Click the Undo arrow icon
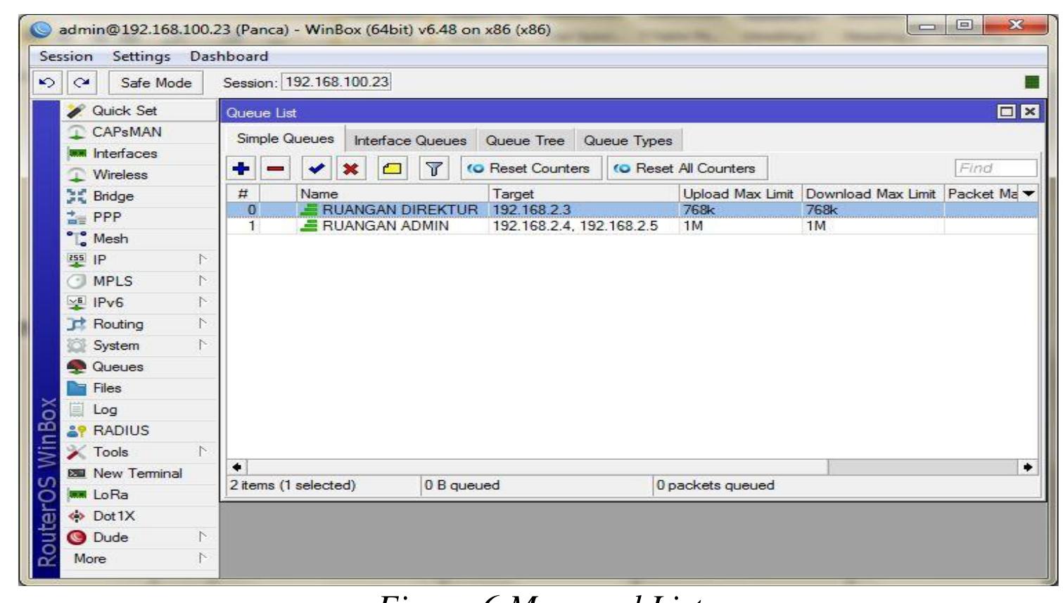Viewport: 1063px width, 603px height. (47, 82)
